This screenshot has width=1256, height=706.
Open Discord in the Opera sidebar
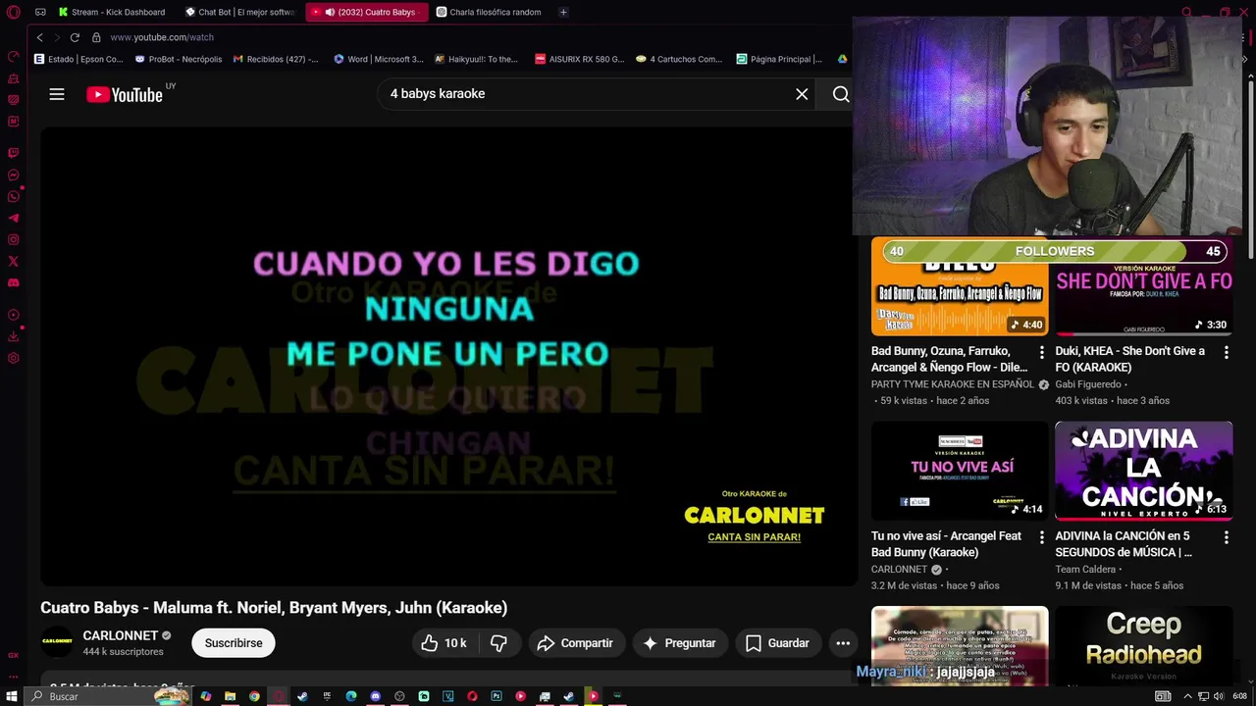tap(13, 283)
